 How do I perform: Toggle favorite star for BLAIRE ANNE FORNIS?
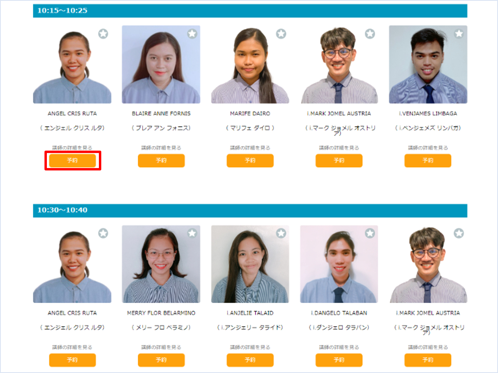click(192, 34)
